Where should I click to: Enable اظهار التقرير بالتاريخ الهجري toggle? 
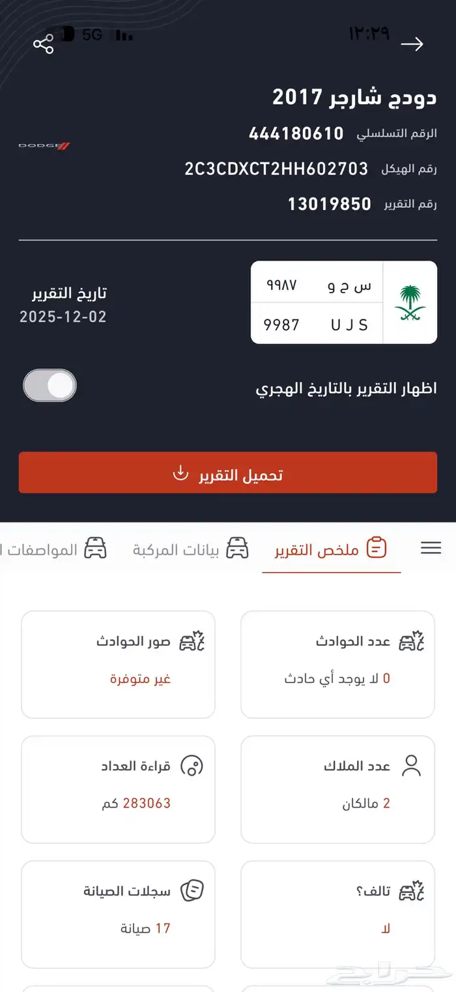click(50, 385)
